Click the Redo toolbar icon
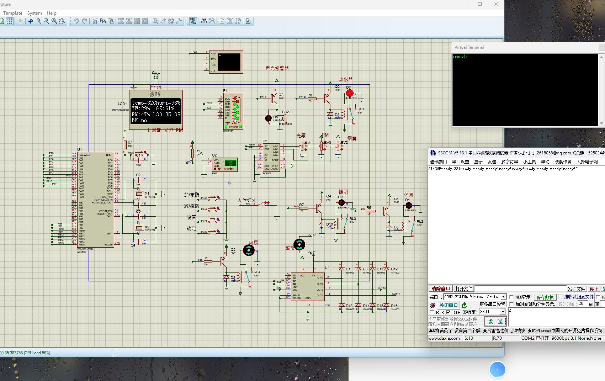605x381 pixels. pos(84,21)
